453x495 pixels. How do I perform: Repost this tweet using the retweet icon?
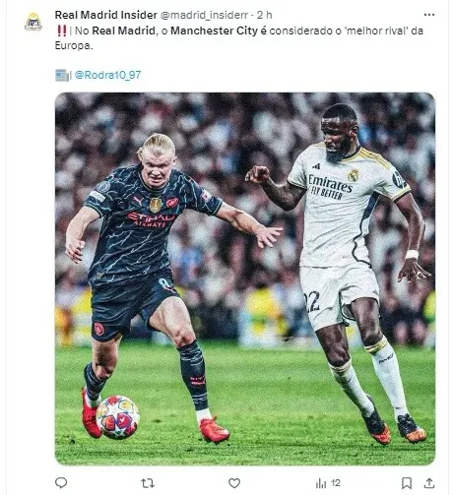(148, 483)
